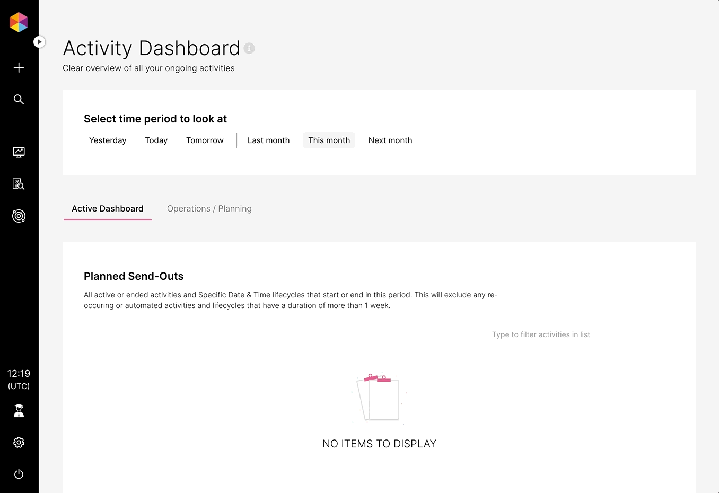Image resolution: width=719 pixels, height=493 pixels.
Task: Open search via the magnifier icon
Action: [19, 99]
